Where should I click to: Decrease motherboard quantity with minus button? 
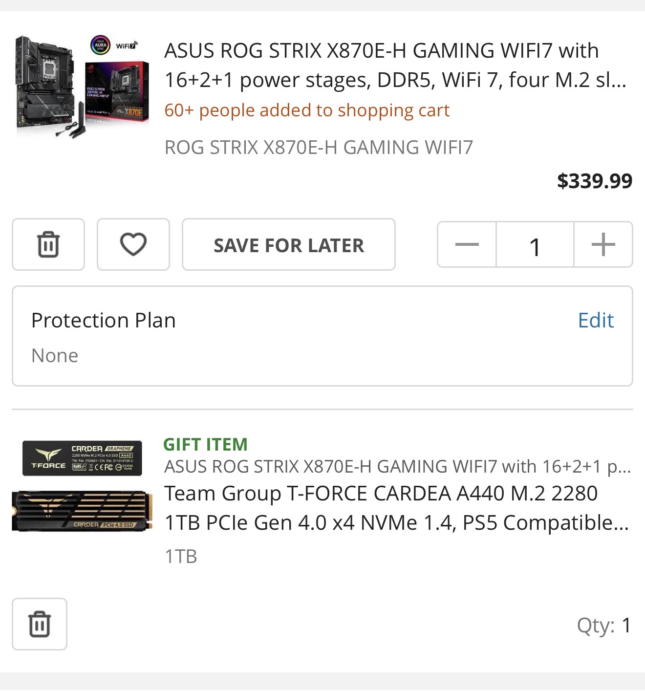pos(467,244)
